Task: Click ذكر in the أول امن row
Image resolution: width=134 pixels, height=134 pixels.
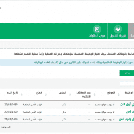Action: click(64, 105)
